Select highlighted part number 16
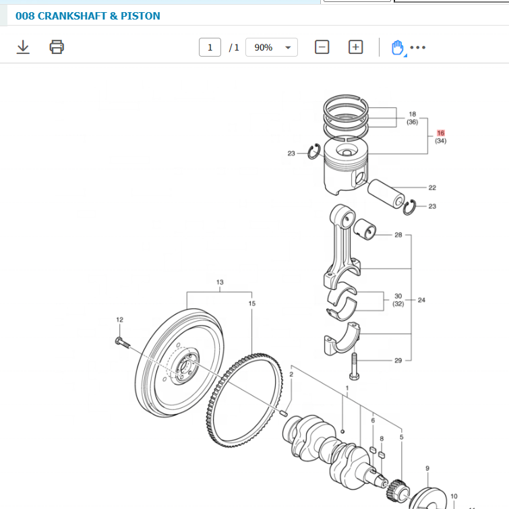 (440, 133)
